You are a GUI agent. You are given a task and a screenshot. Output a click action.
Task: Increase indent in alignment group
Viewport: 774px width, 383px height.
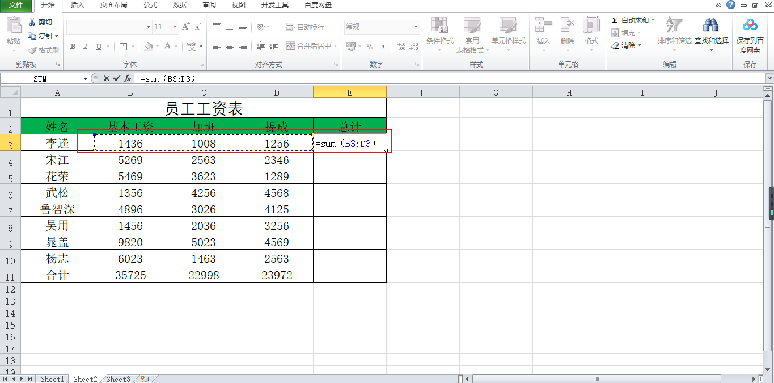tap(274, 46)
